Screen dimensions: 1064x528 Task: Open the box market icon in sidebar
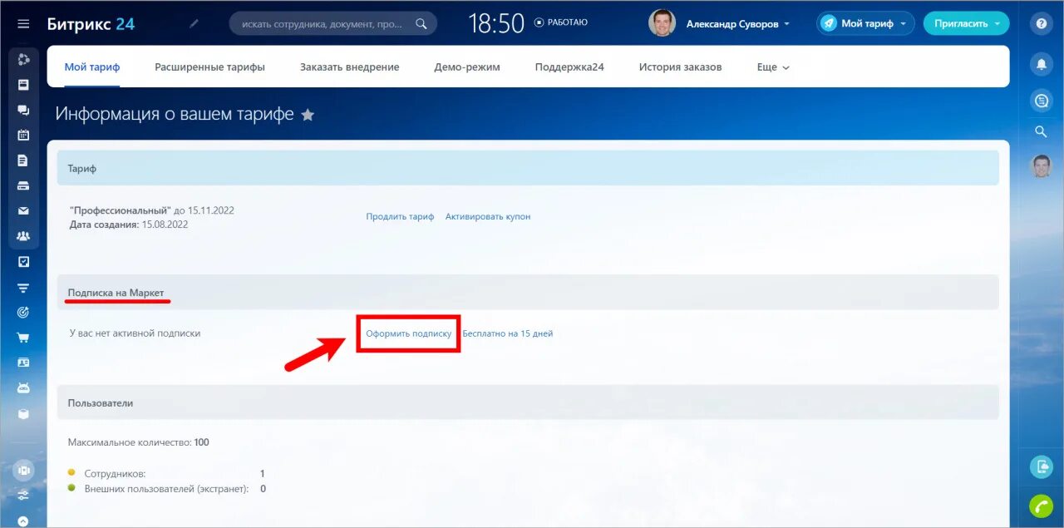tap(23, 413)
